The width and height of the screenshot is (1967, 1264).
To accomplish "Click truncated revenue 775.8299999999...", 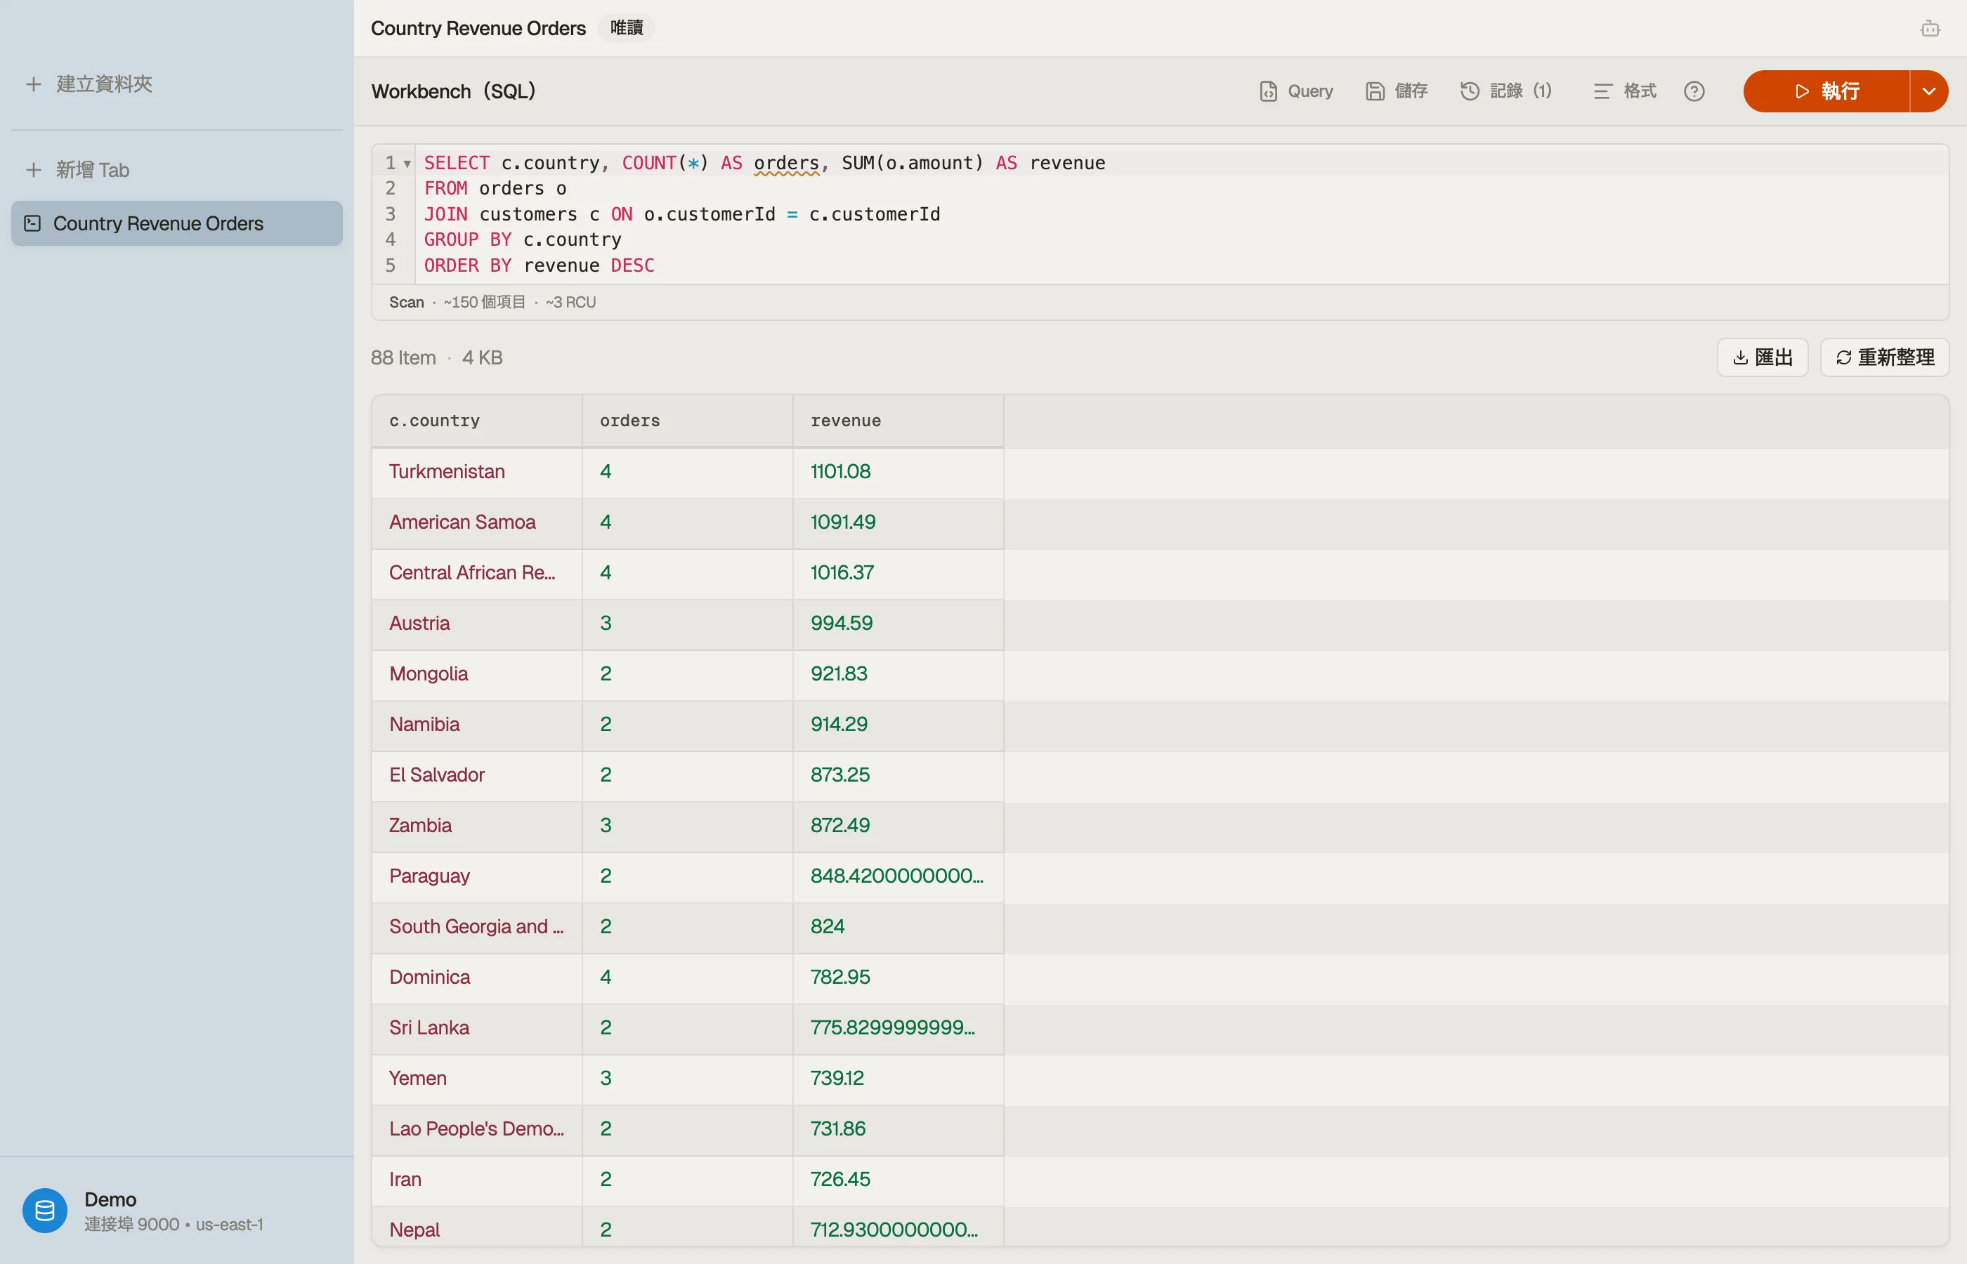I will [893, 1027].
